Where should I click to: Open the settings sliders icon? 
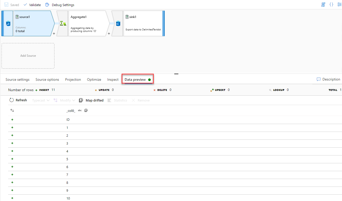click(339, 5)
